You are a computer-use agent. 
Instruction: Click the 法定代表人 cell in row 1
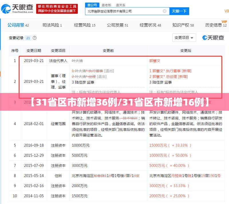(x=58, y=61)
